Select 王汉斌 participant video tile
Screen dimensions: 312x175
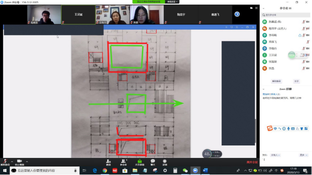78,14
